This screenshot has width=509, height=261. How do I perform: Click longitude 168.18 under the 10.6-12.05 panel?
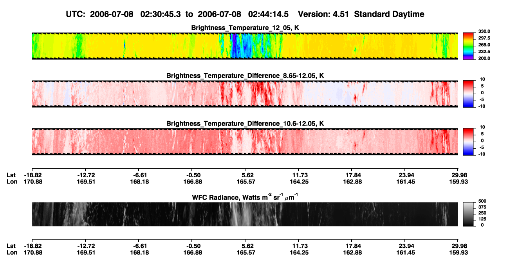(140, 182)
